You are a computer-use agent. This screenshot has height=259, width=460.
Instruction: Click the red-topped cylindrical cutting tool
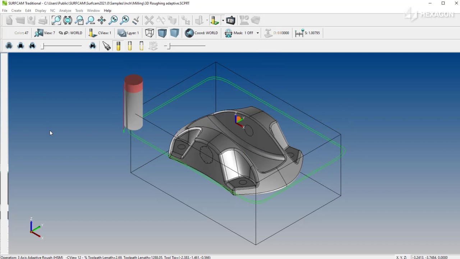133,103
